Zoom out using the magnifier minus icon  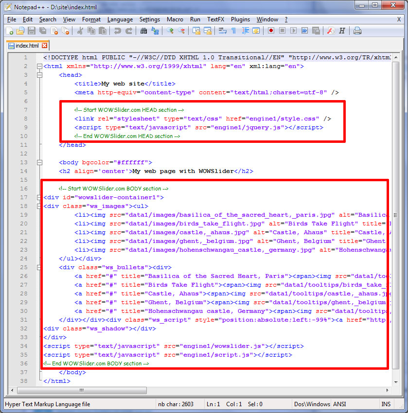point(181,31)
